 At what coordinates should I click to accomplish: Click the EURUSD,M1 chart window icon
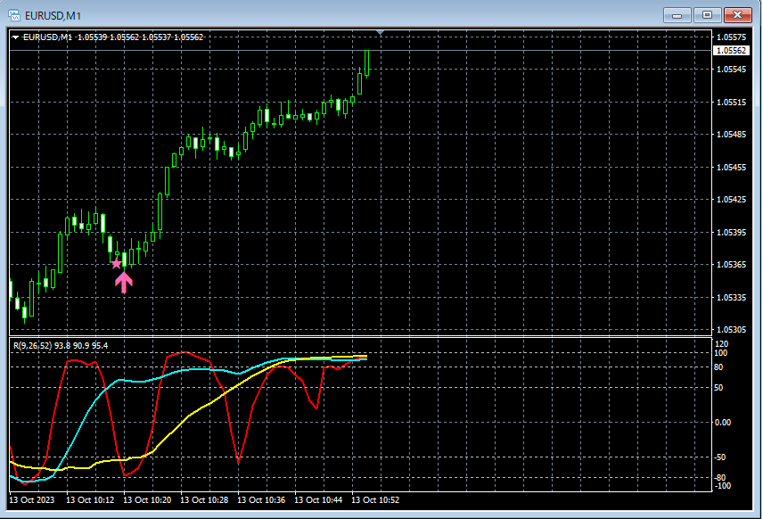coord(14,15)
